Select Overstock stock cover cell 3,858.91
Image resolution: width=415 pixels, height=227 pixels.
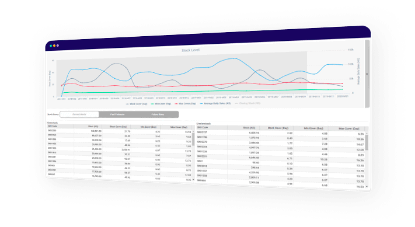125,150
